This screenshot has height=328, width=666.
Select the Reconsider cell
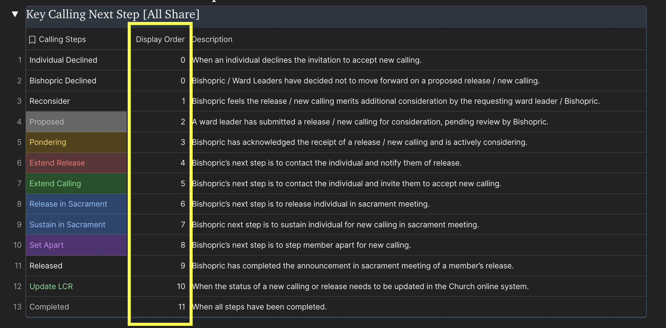77,101
